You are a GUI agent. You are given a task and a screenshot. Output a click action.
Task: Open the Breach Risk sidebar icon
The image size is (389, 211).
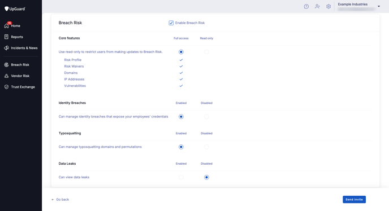point(6,65)
